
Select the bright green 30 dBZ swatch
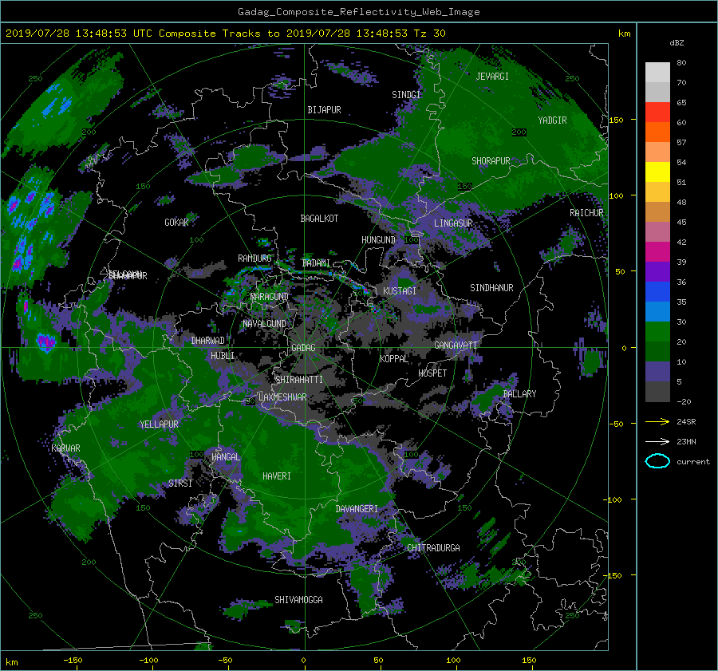(x=657, y=331)
